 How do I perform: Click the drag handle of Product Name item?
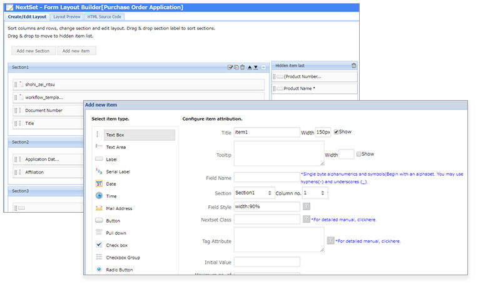point(274,88)
